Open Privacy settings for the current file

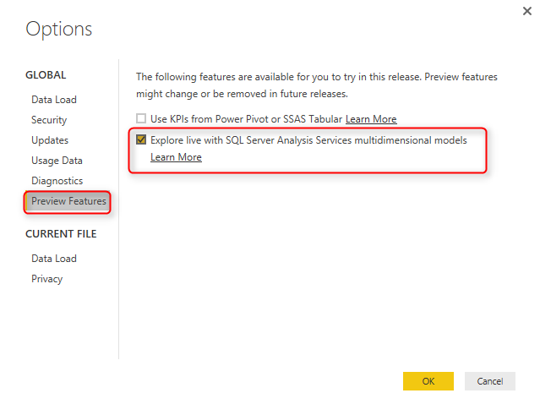coord(47,279)
